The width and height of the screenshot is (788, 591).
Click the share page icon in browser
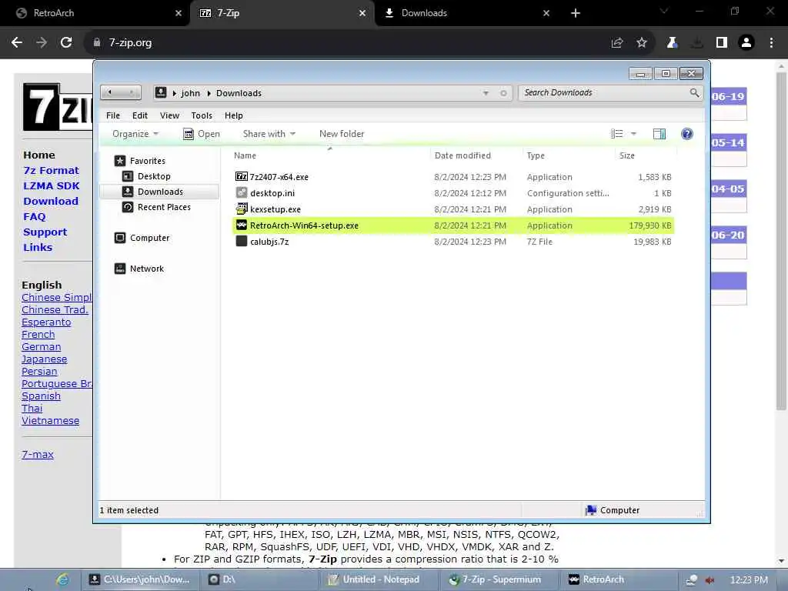click(617, 43)
